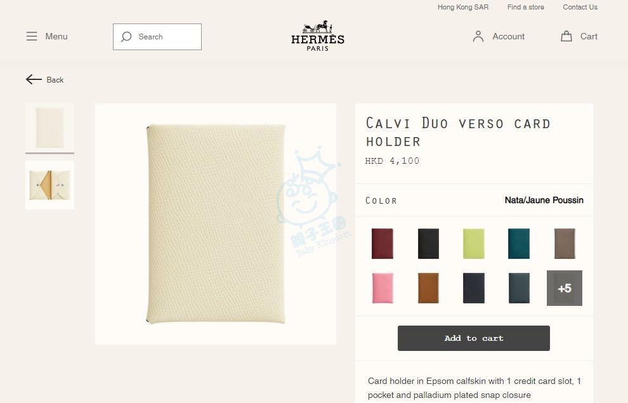This screenshot has height=403, width=628.
Task: Click the search magnifier icon
Action: 126,37
